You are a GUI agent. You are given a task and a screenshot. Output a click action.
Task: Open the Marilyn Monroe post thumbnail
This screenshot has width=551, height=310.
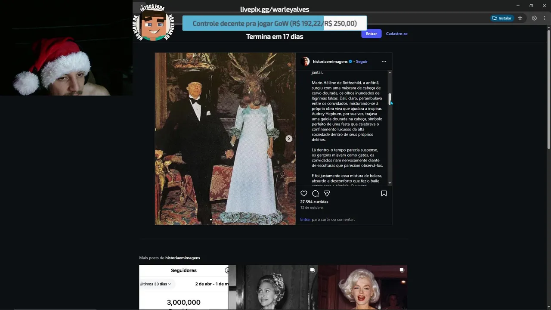[x=362, y=287]
